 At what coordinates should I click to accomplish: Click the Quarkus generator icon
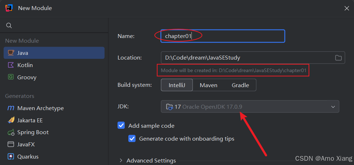click(x=11, y=157)
